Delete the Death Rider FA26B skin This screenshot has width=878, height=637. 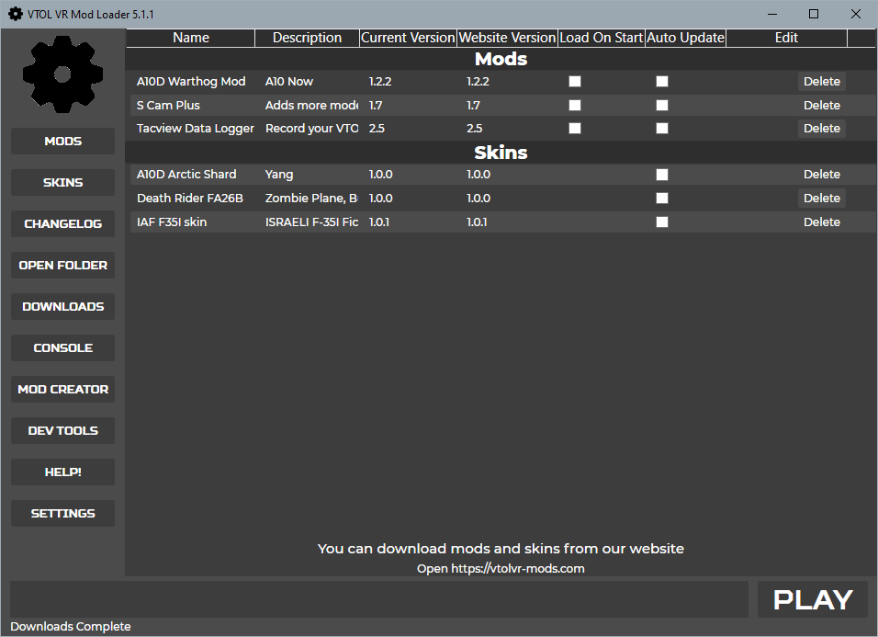coord(821,199)
